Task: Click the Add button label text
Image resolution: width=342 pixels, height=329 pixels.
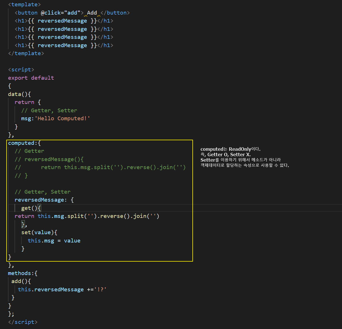Action: click(92, 13)
